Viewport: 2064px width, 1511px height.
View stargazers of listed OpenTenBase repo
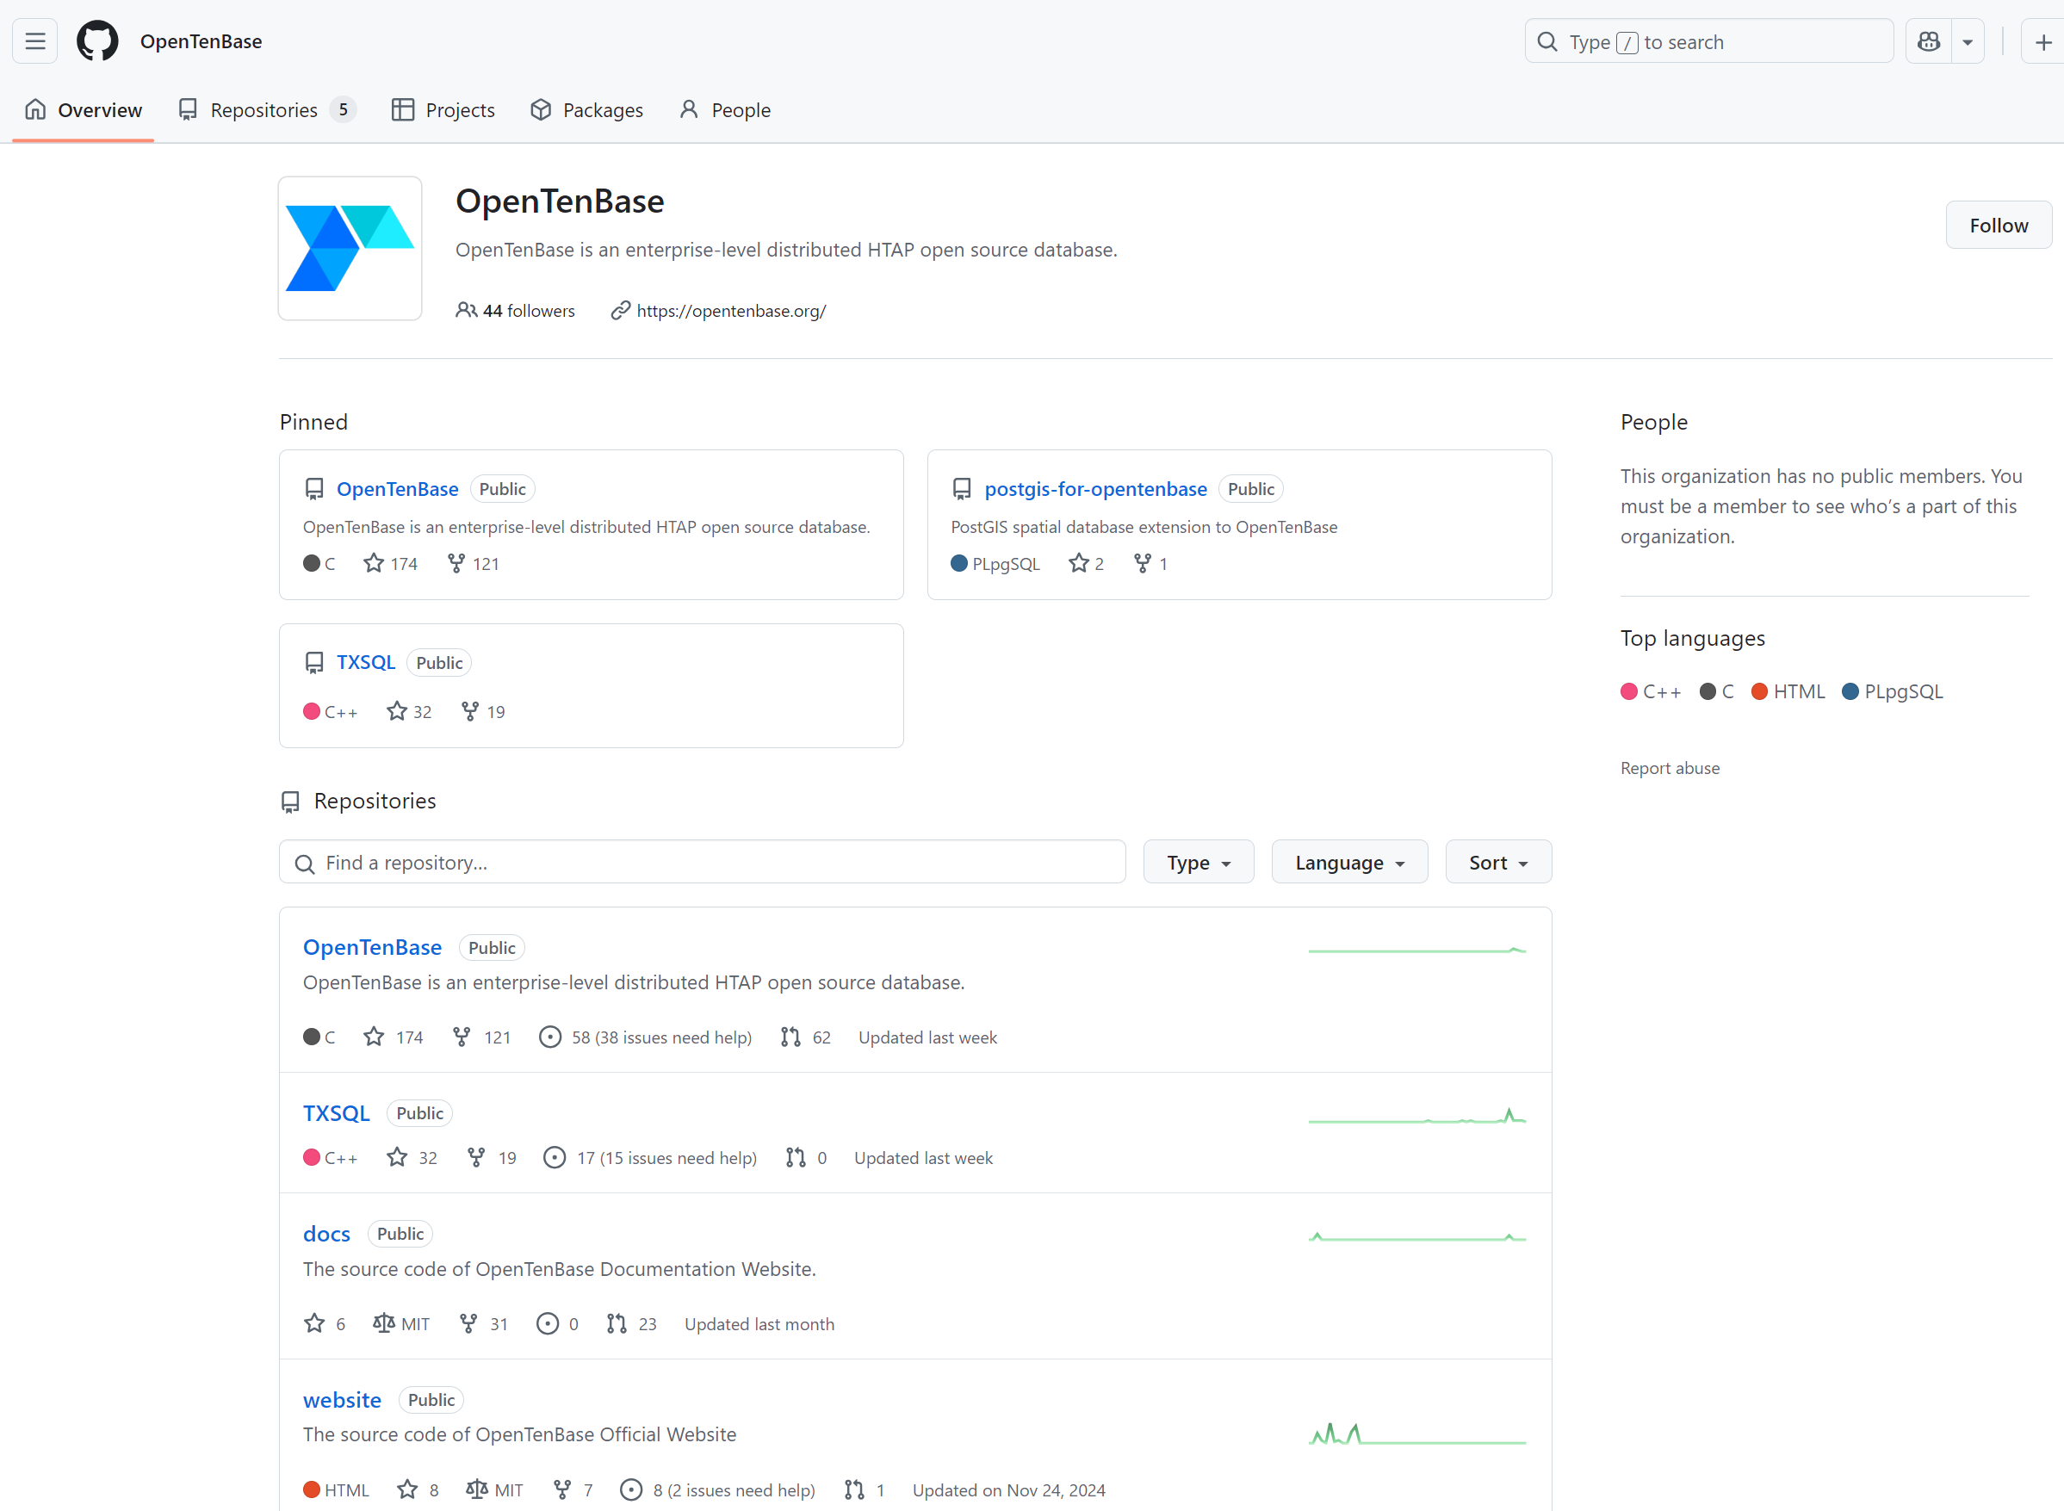point(394,1037)
